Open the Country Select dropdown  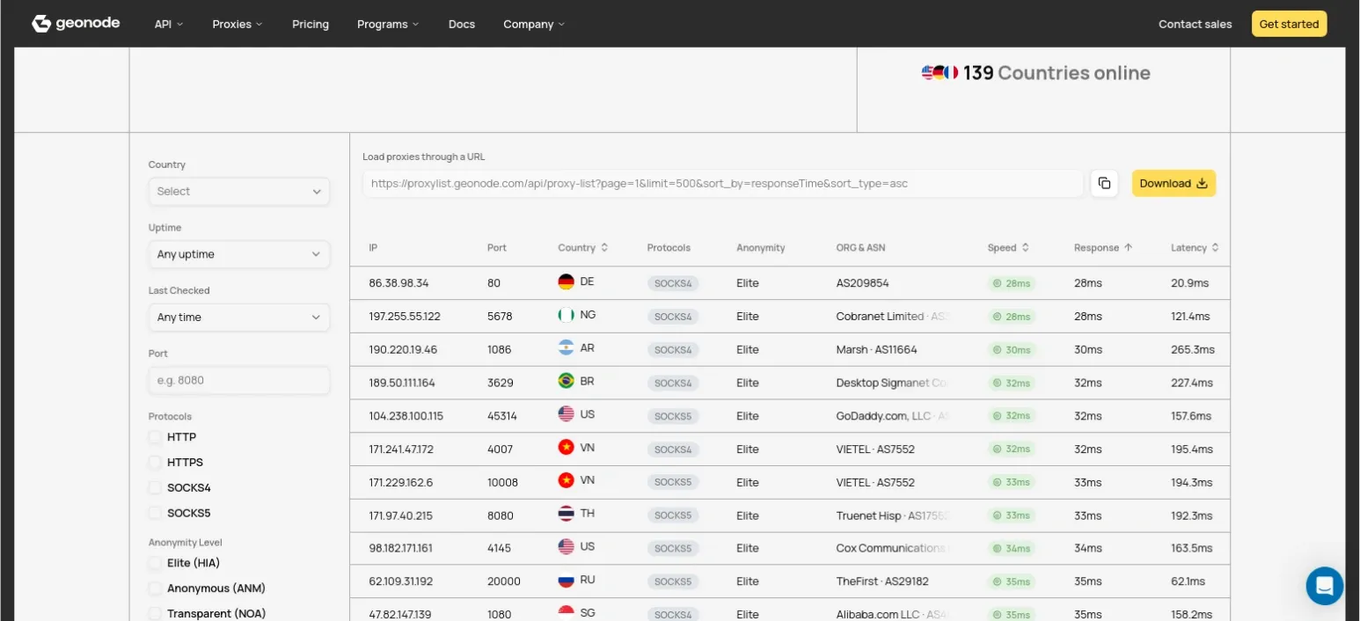(239, 191)
